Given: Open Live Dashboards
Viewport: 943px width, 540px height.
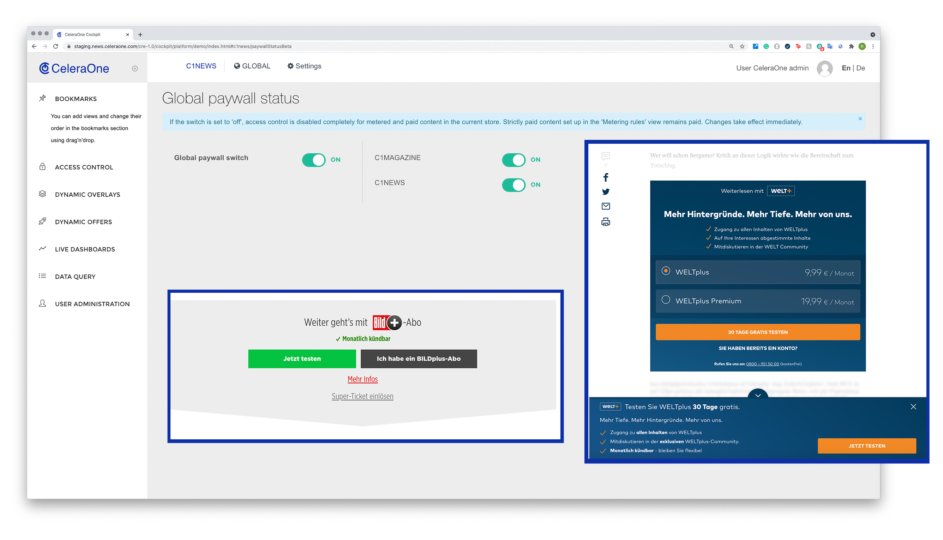Looking at the screenshot, I should [x=84, y=249].
